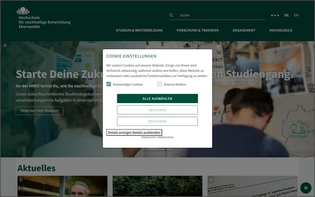This screenshot has width=315, height=197.
Task: Click copyright icon on second news card
Action: coord(116,180)
